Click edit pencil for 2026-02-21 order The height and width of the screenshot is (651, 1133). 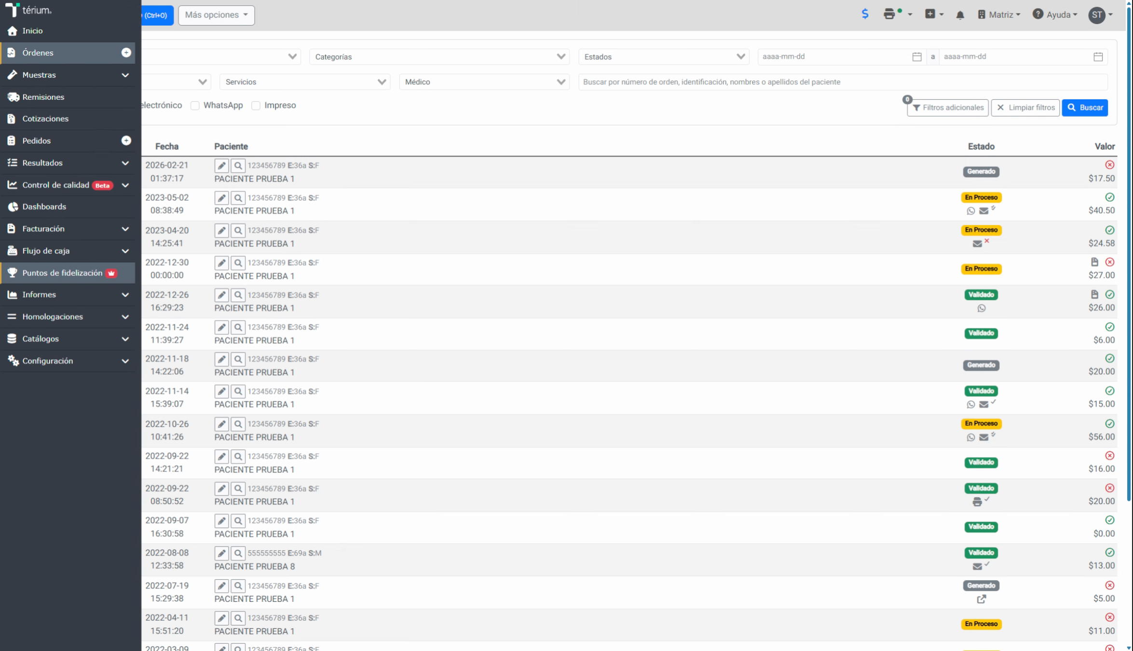pos(221,165)
